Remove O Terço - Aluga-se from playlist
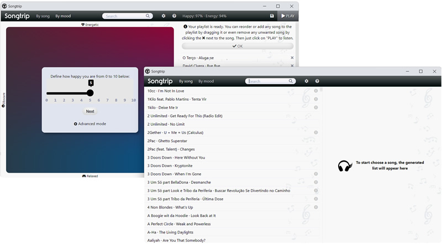The height and width of the screenshot is (249, 442). point(292,58)
